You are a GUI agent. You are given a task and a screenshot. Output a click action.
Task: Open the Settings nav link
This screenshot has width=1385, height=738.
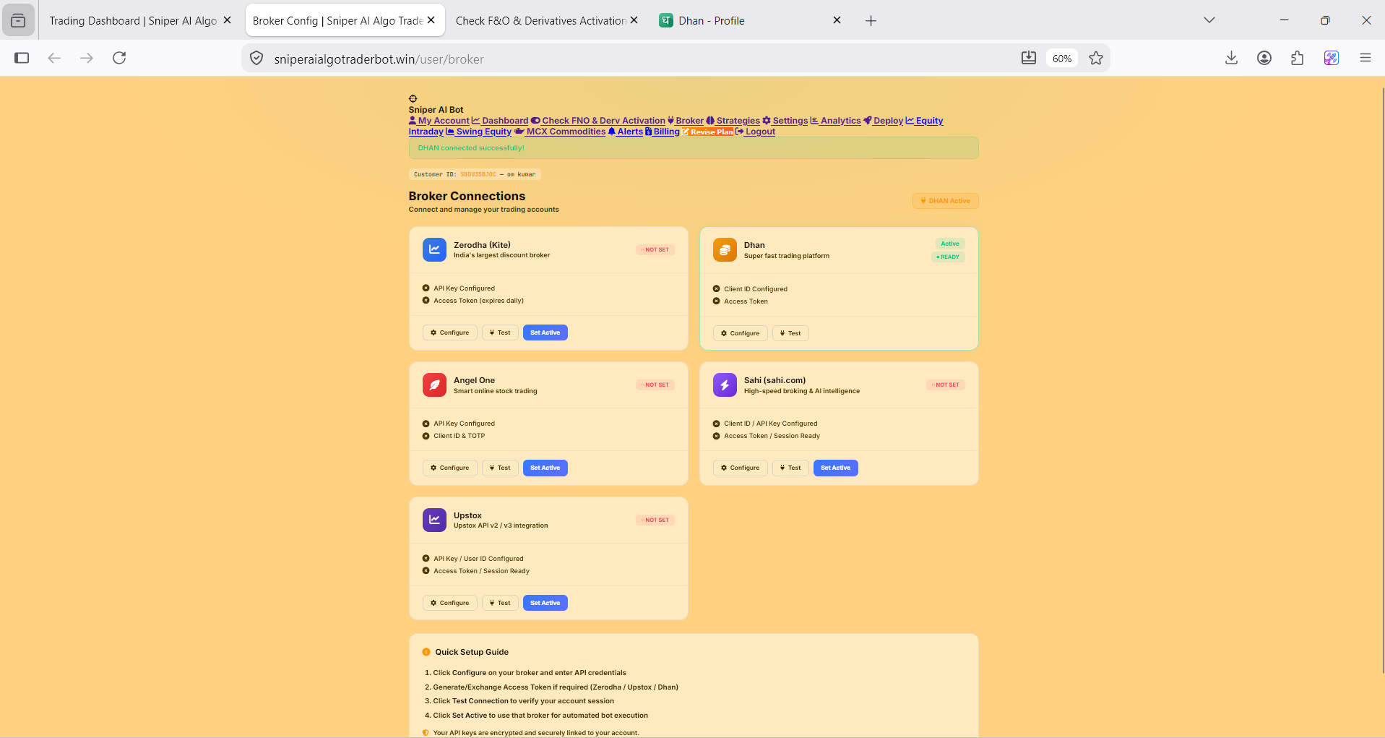(785, 121)
